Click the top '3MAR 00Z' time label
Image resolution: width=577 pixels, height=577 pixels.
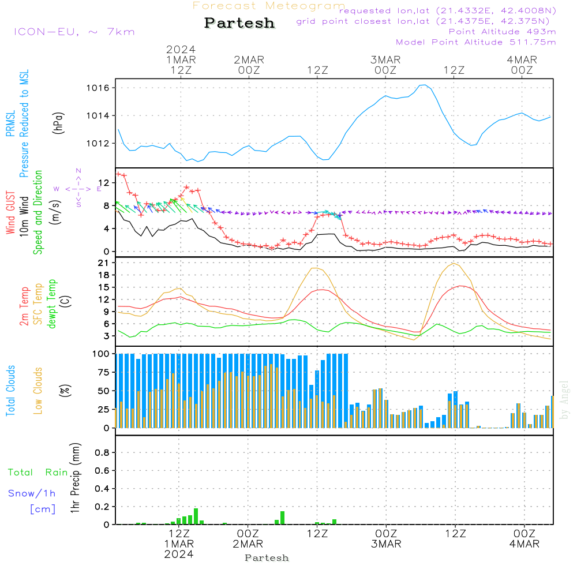[385, 65]
